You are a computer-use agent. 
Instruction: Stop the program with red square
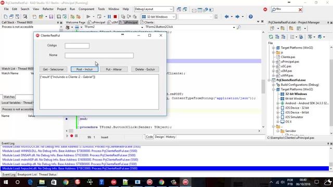click(115, 17)
